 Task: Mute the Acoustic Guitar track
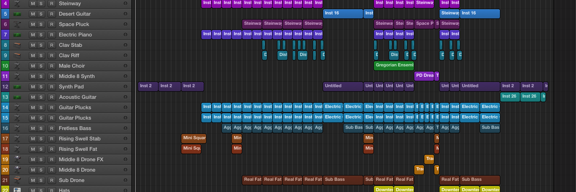33,97
